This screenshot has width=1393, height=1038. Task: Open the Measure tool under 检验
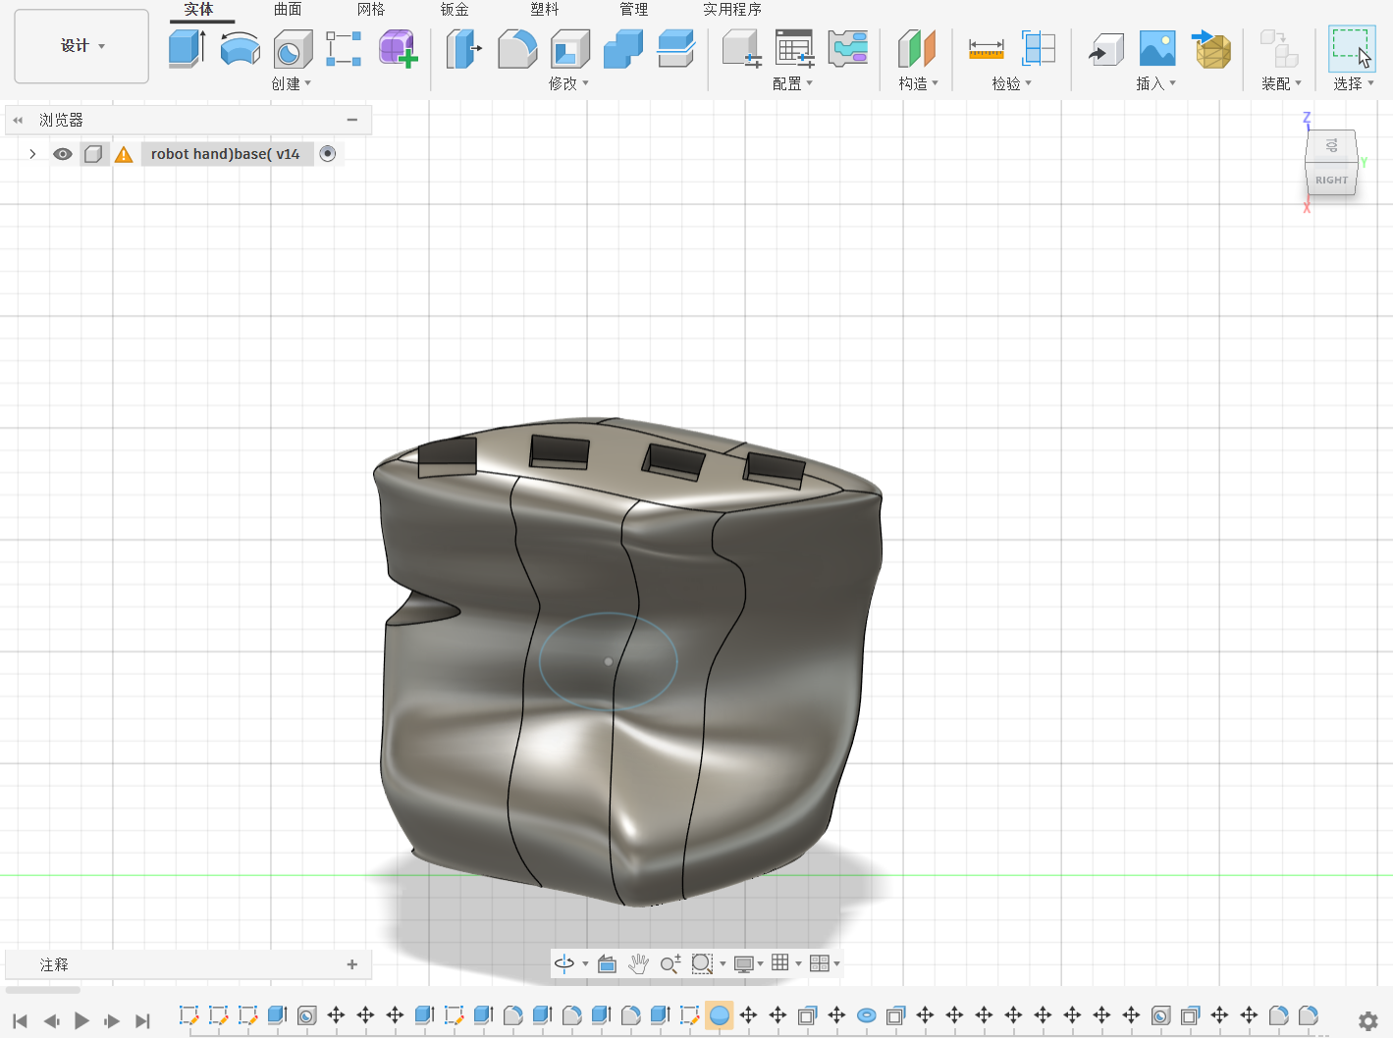986,48
